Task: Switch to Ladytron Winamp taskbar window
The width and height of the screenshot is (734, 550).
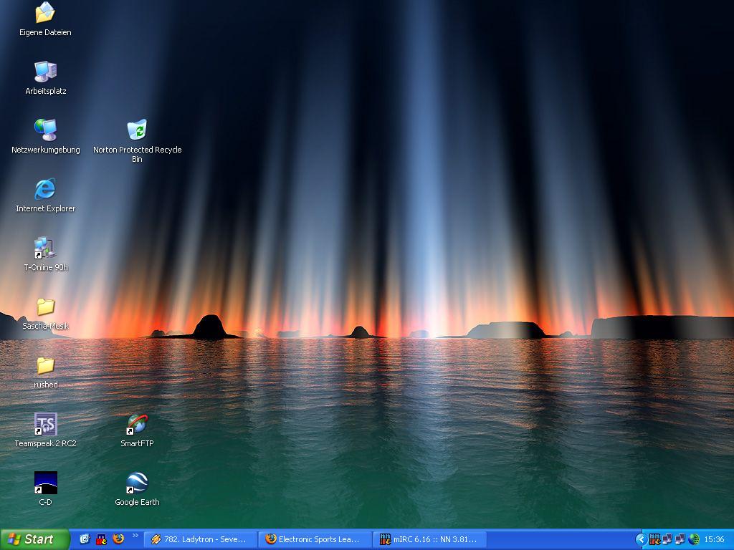Action: (x=200, y=539)
